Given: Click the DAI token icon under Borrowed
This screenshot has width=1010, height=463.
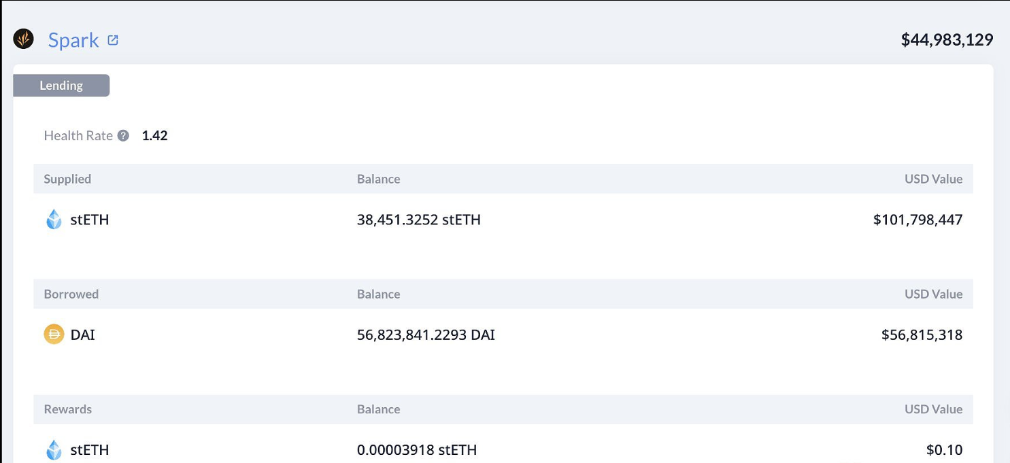Looking at the screenshot, I should 54,335.
